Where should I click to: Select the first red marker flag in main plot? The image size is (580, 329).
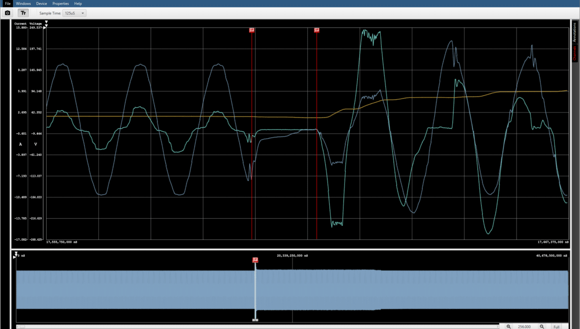coord(251,30)
